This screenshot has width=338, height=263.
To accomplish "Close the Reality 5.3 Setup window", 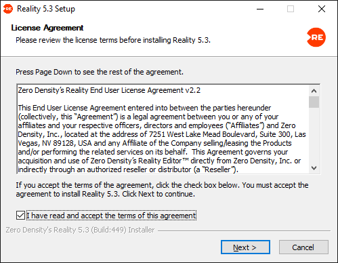I will (322, 9).
